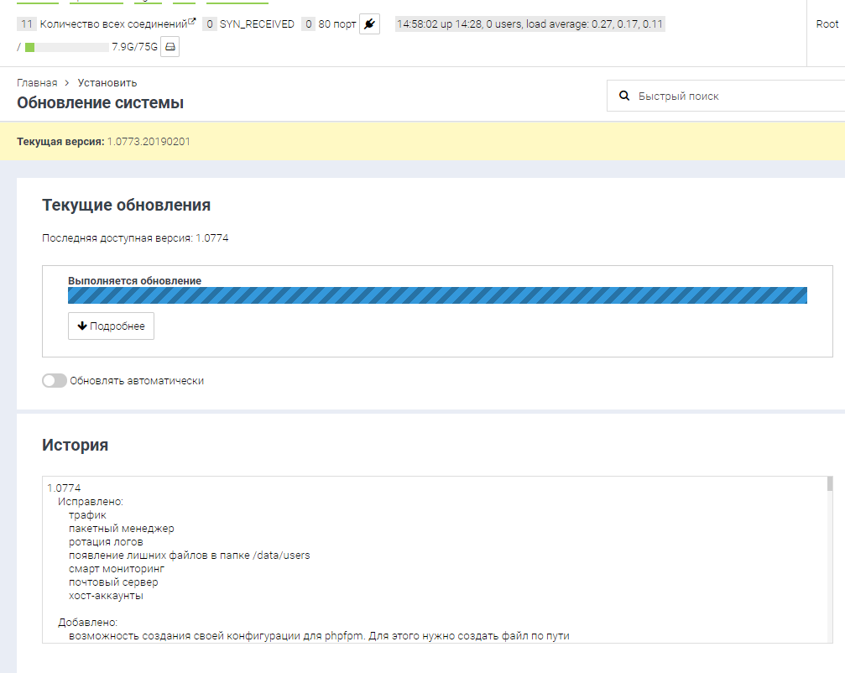The height and width of the screenshot is (673, 845).
Task: Click the breadcrumb chevron separator
Action: pyautogui.click(x=67, y=83)
